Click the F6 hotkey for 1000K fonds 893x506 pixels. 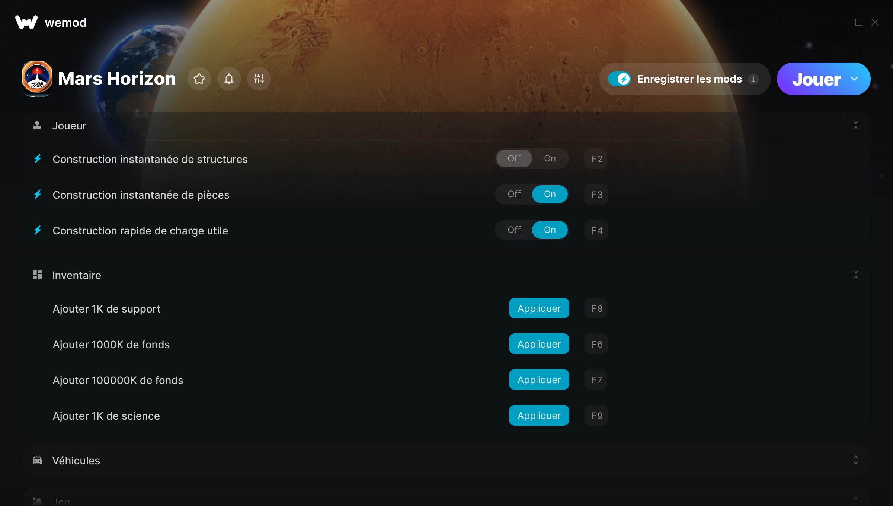coord(596,344)
